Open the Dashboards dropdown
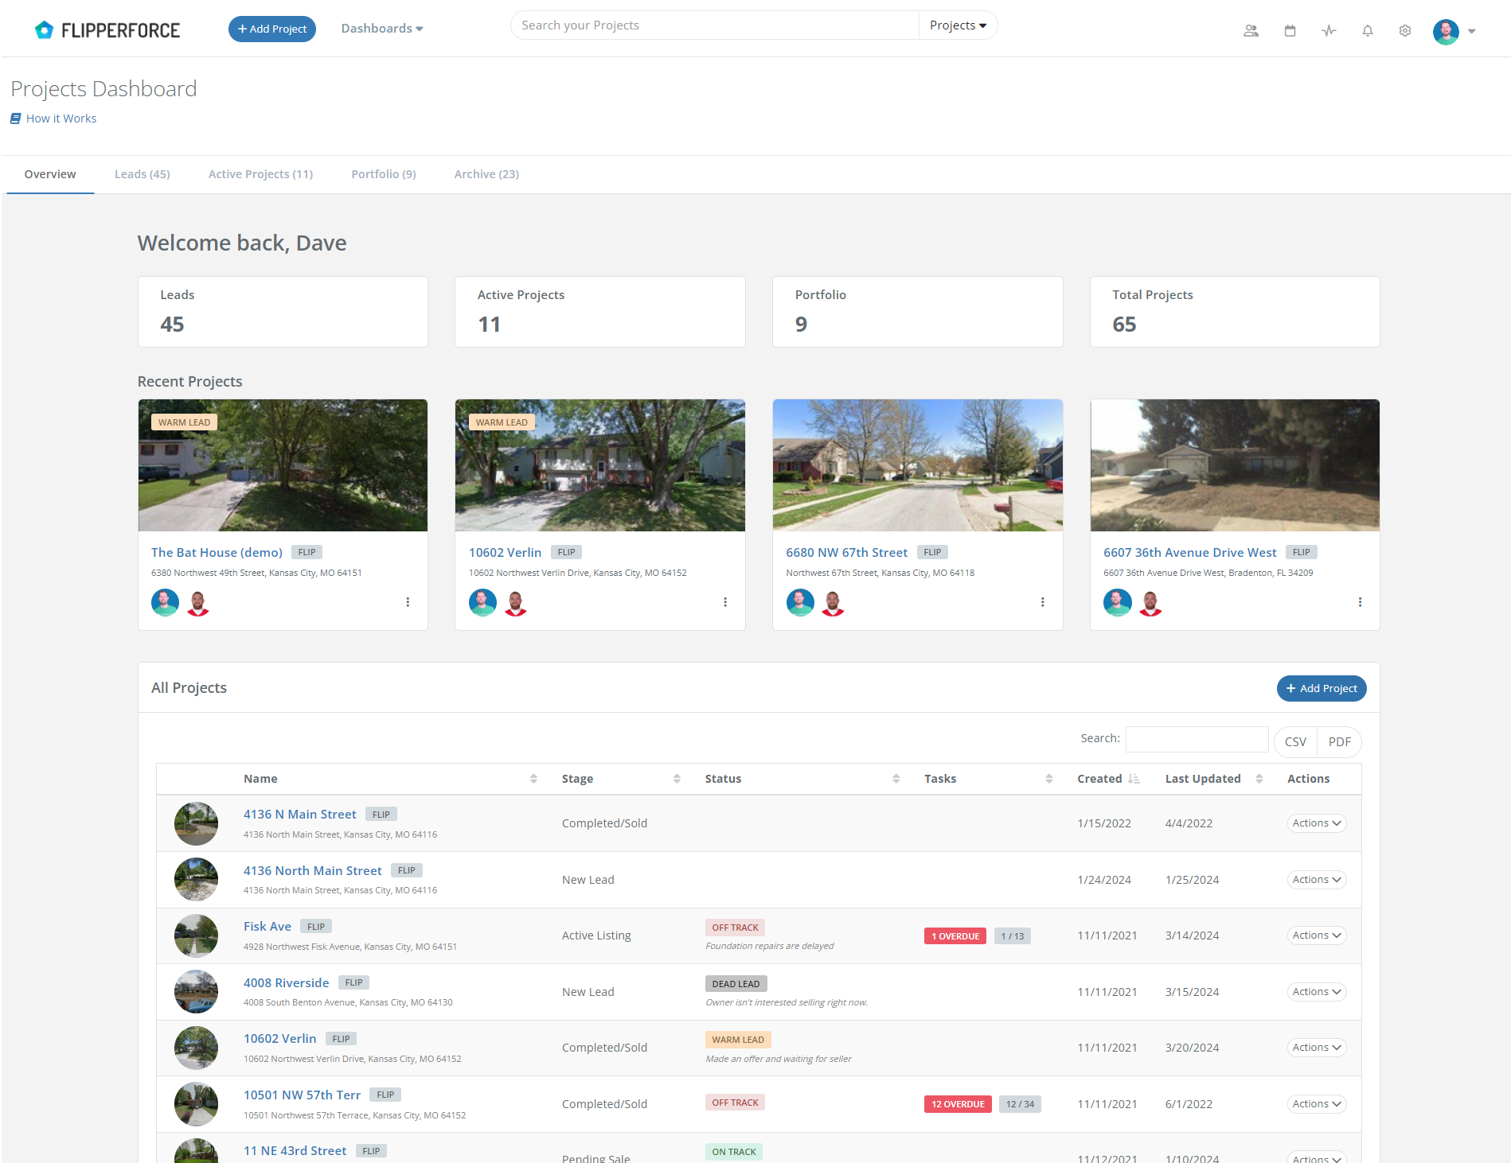The height and width of the screenshot is (1163, 1511). (381, 28)
